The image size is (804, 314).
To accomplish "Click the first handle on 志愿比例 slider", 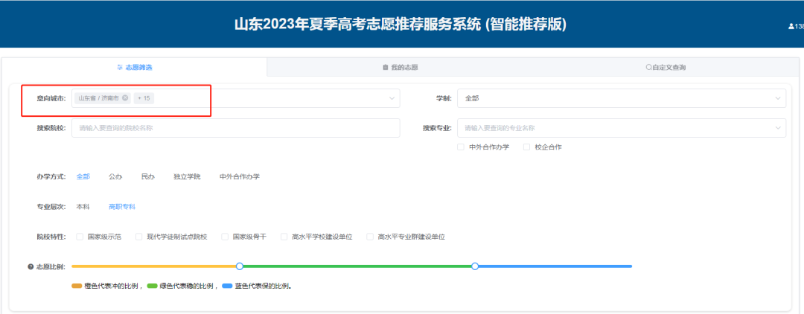I will [240, 266].
